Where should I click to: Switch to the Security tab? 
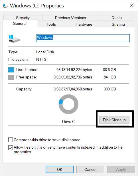point(23,18)
